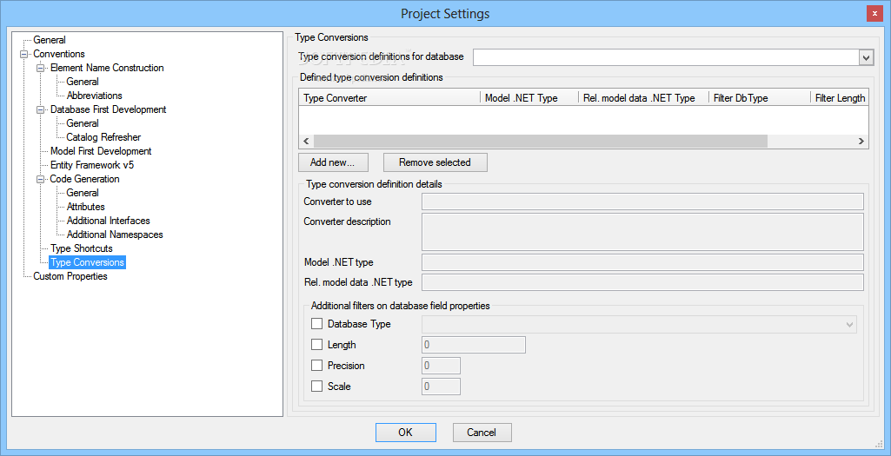Open type conversion database dropdown

[866, 56]
